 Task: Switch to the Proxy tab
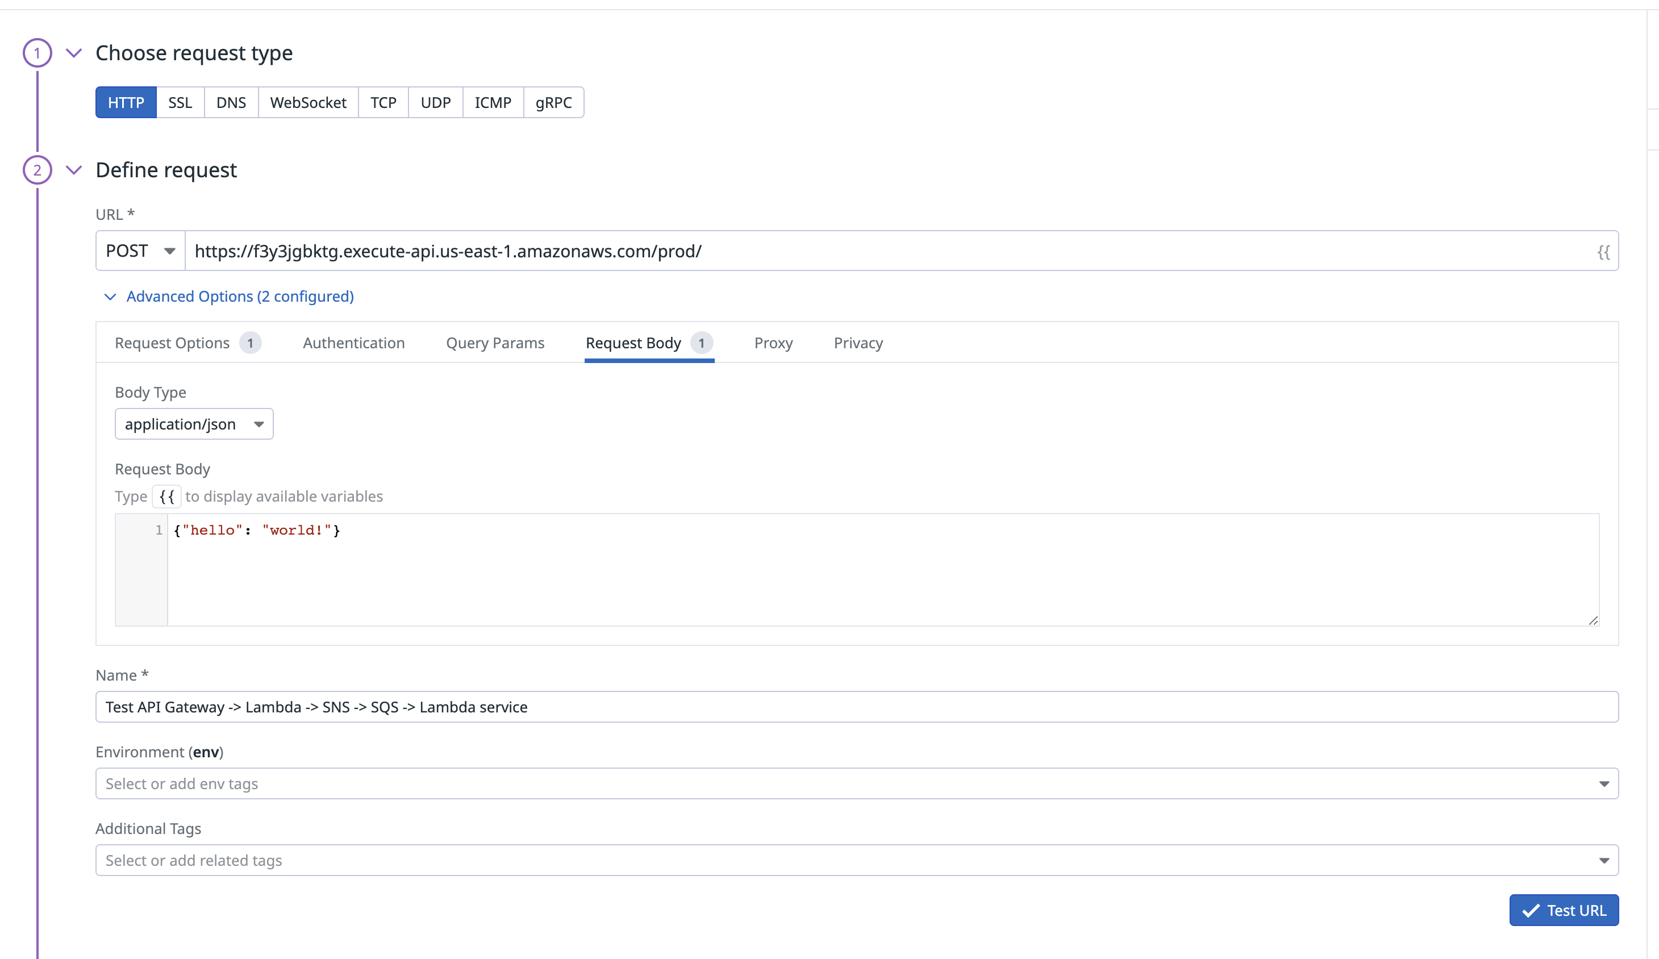(774, 343)
